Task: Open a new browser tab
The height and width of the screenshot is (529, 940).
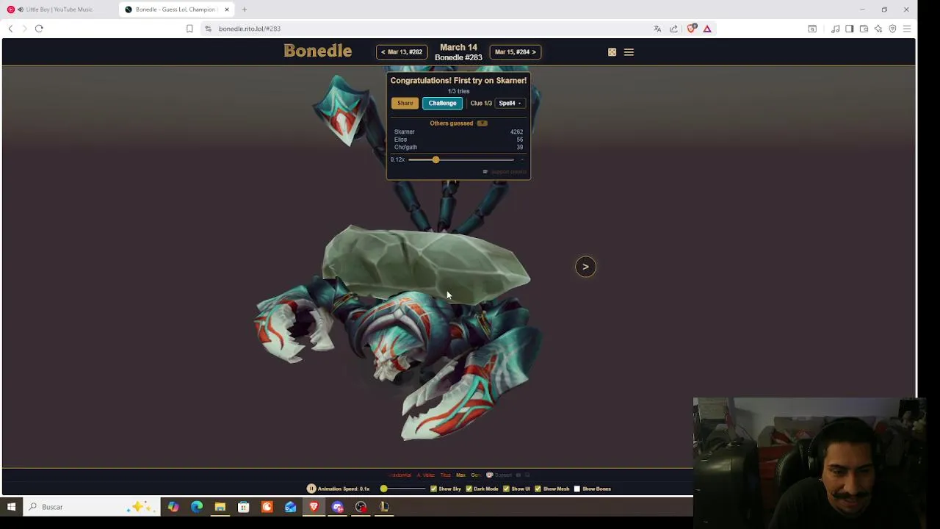Action: coord(245,10)
